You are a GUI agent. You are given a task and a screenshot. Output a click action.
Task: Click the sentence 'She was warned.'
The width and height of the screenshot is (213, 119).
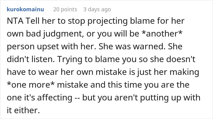pos(132,46)
